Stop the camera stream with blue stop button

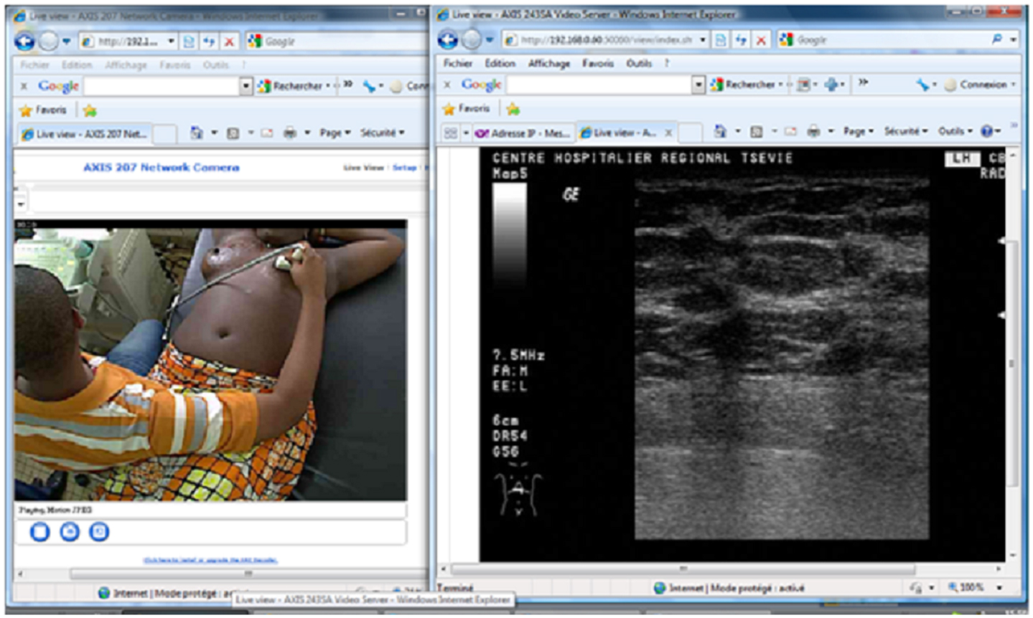pos(39,532)
